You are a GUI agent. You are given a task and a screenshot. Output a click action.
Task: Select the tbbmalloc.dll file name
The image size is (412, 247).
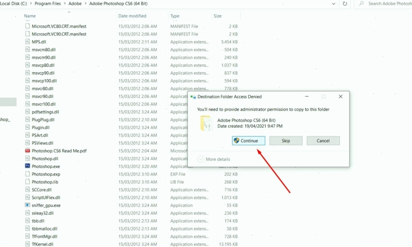pyautogui.click(x=45, y=229)
